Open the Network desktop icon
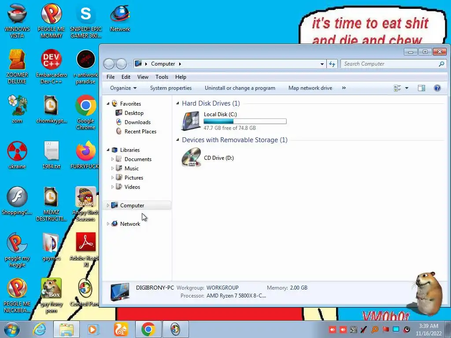451x338 pixels. [x=120, y=17]
